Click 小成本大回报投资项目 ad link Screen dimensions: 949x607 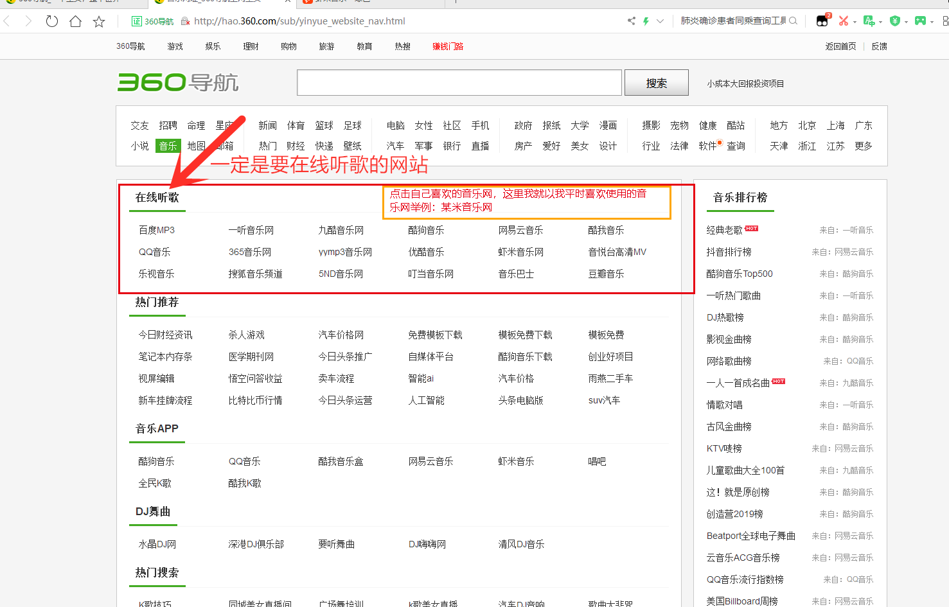pyautogui.click(x=745, y=84)
